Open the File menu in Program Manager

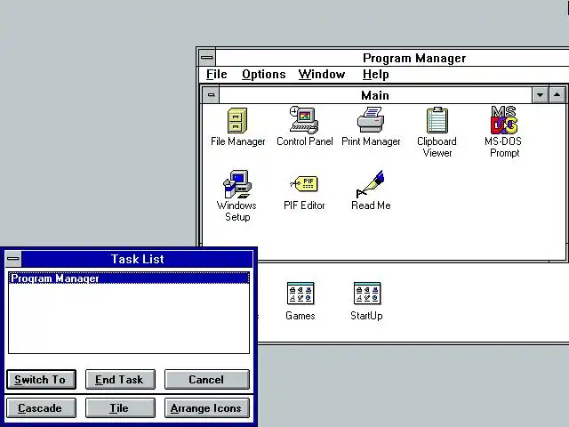[217, 75]
